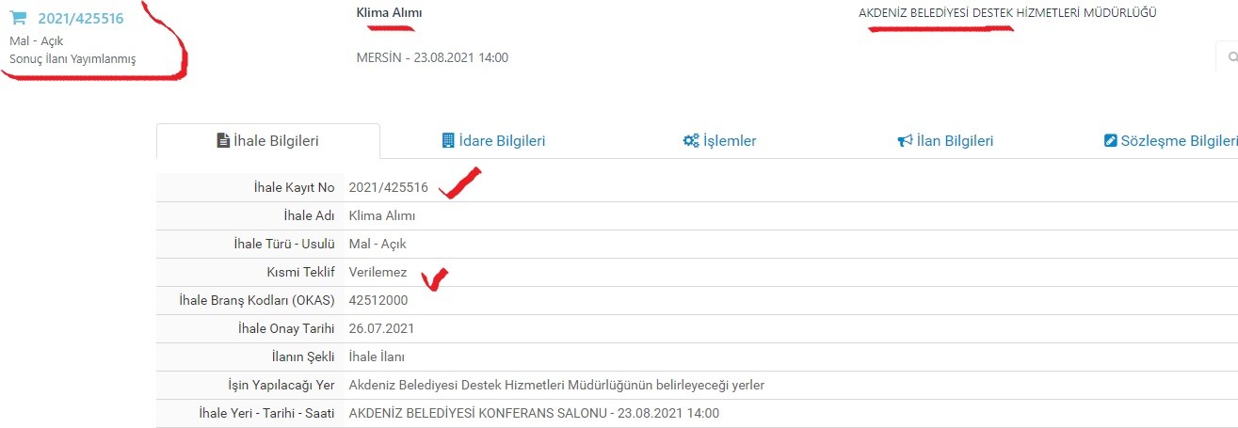Click the megaphone icon on İlan Bilgileri tab

[x=905, y=141]
